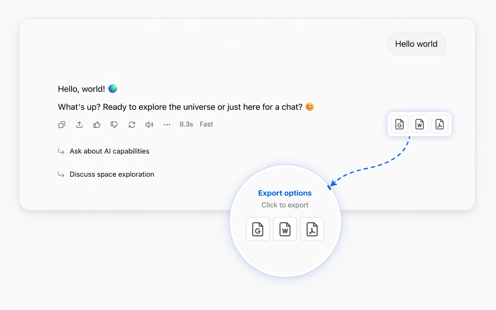Image resolution: width=496 pixels, height=310 pixels.
Task: Select the PDF icon inside the magnified circle
Action: click(312, 229)
